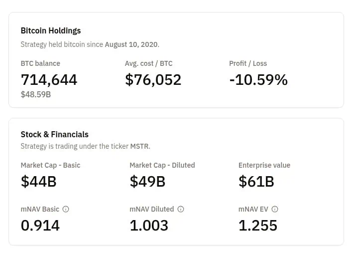
Task: Select the $76,052 average cost figure
Action: click(x=153, y=79)
